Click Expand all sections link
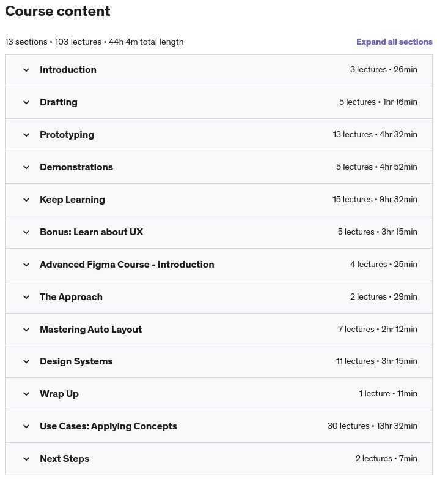 pos(394,42)
